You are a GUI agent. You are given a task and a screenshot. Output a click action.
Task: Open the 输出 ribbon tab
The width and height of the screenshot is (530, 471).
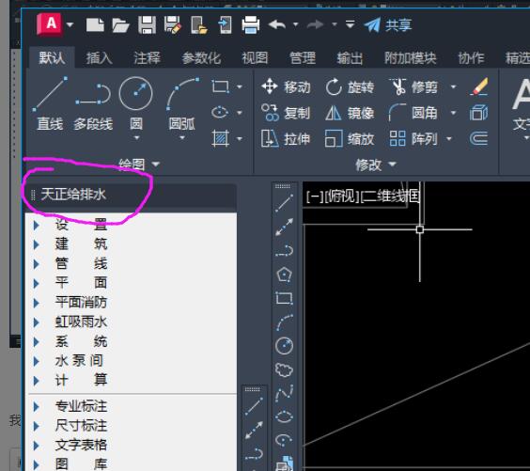[x=350, y=58]
